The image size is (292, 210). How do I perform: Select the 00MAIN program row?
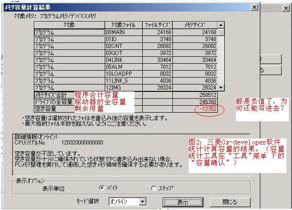point(69,32)
